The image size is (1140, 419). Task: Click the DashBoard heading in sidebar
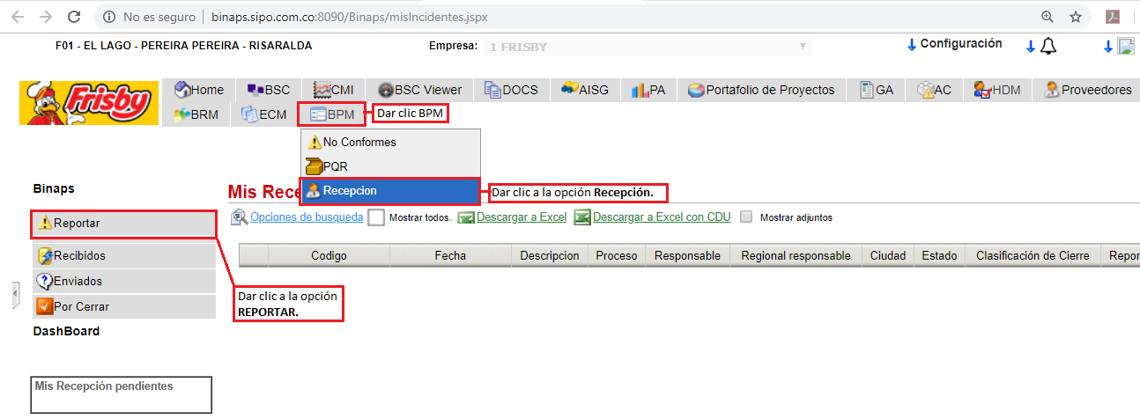pos(66,331)
